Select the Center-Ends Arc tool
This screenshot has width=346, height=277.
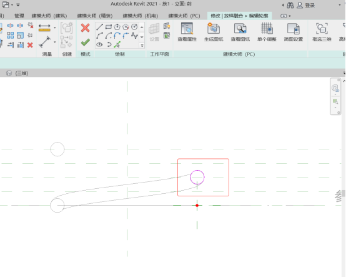point(108,36)
